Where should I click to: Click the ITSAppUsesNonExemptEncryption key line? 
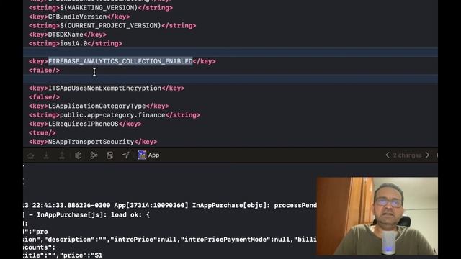coord(107,88)
